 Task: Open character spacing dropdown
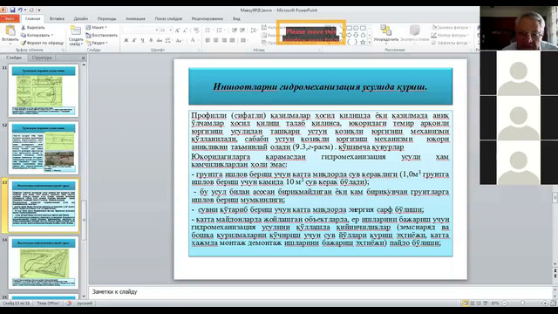click(x=168, y=41)
